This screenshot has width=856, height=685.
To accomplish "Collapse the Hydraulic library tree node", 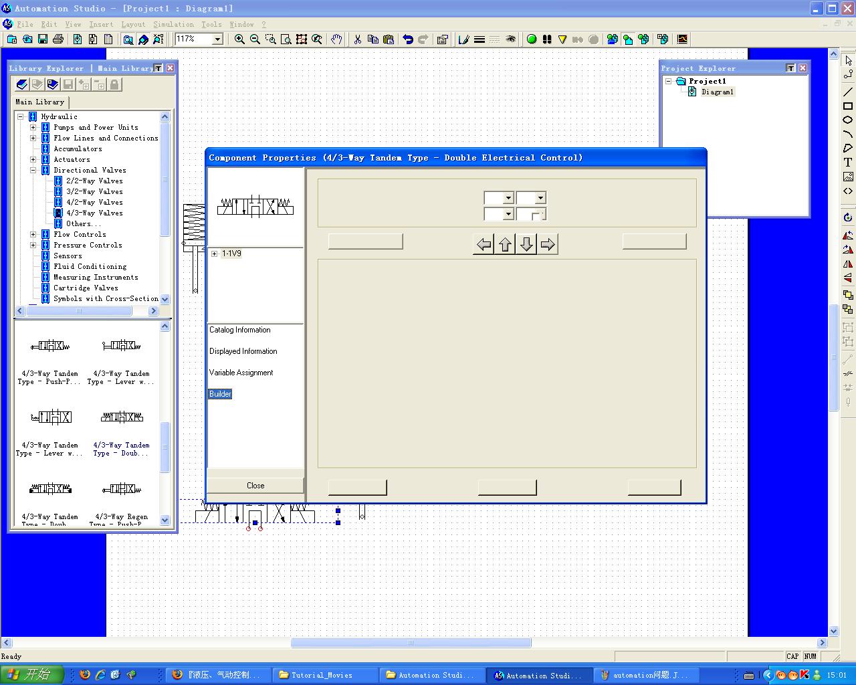I will coord(21,116).
